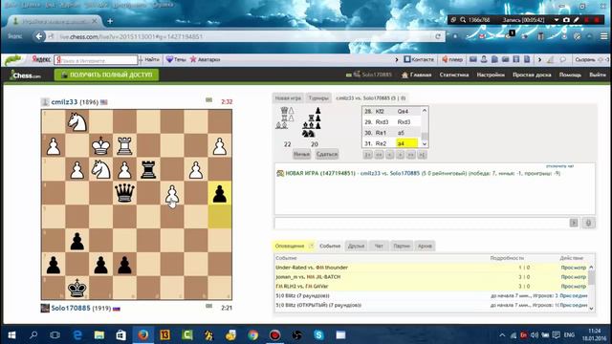Click ПОЛУЧИТЬ ПОЛНЫЙ ДОСТУП green button

point(106,75)
